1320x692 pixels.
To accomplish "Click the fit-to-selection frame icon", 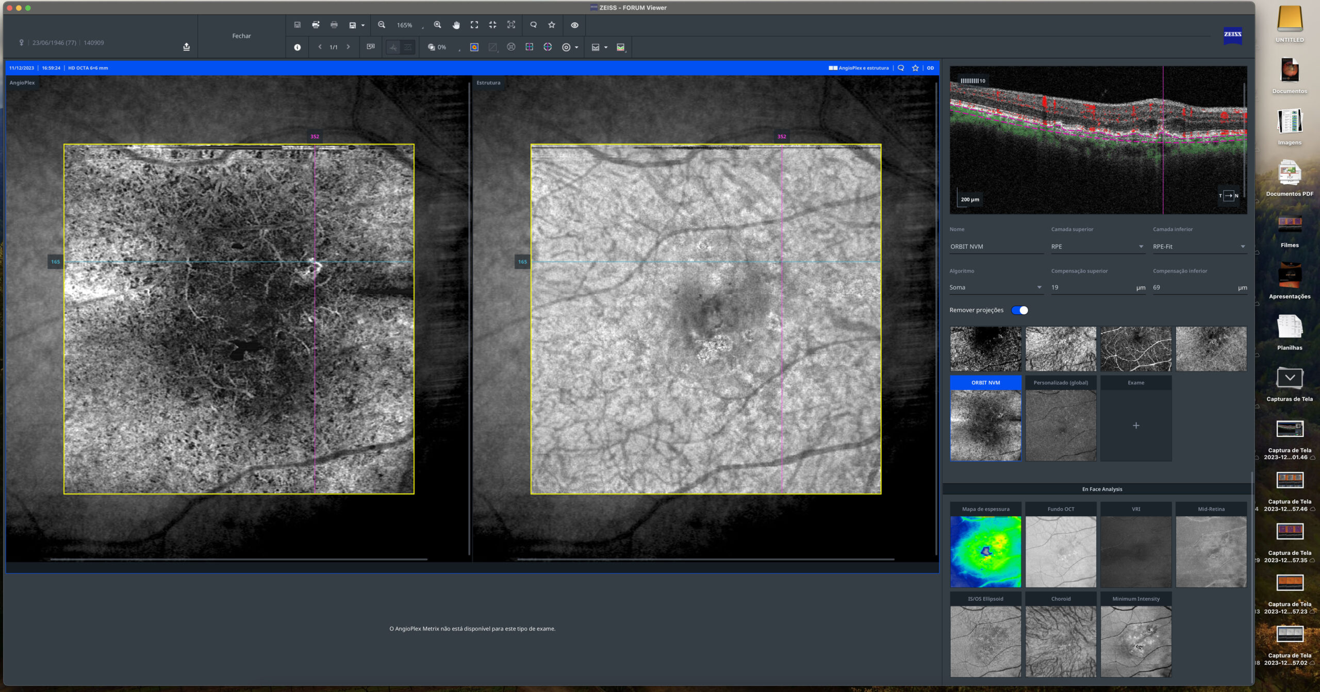I will pyautogui.click(x=511, y=25).
